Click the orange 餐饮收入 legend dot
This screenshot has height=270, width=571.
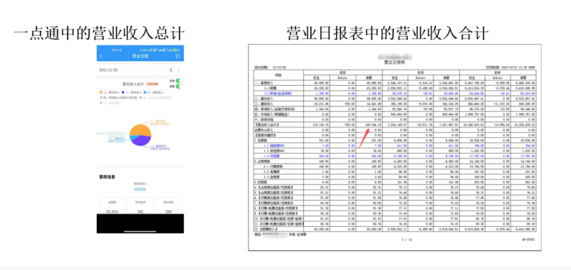point(101,93)
